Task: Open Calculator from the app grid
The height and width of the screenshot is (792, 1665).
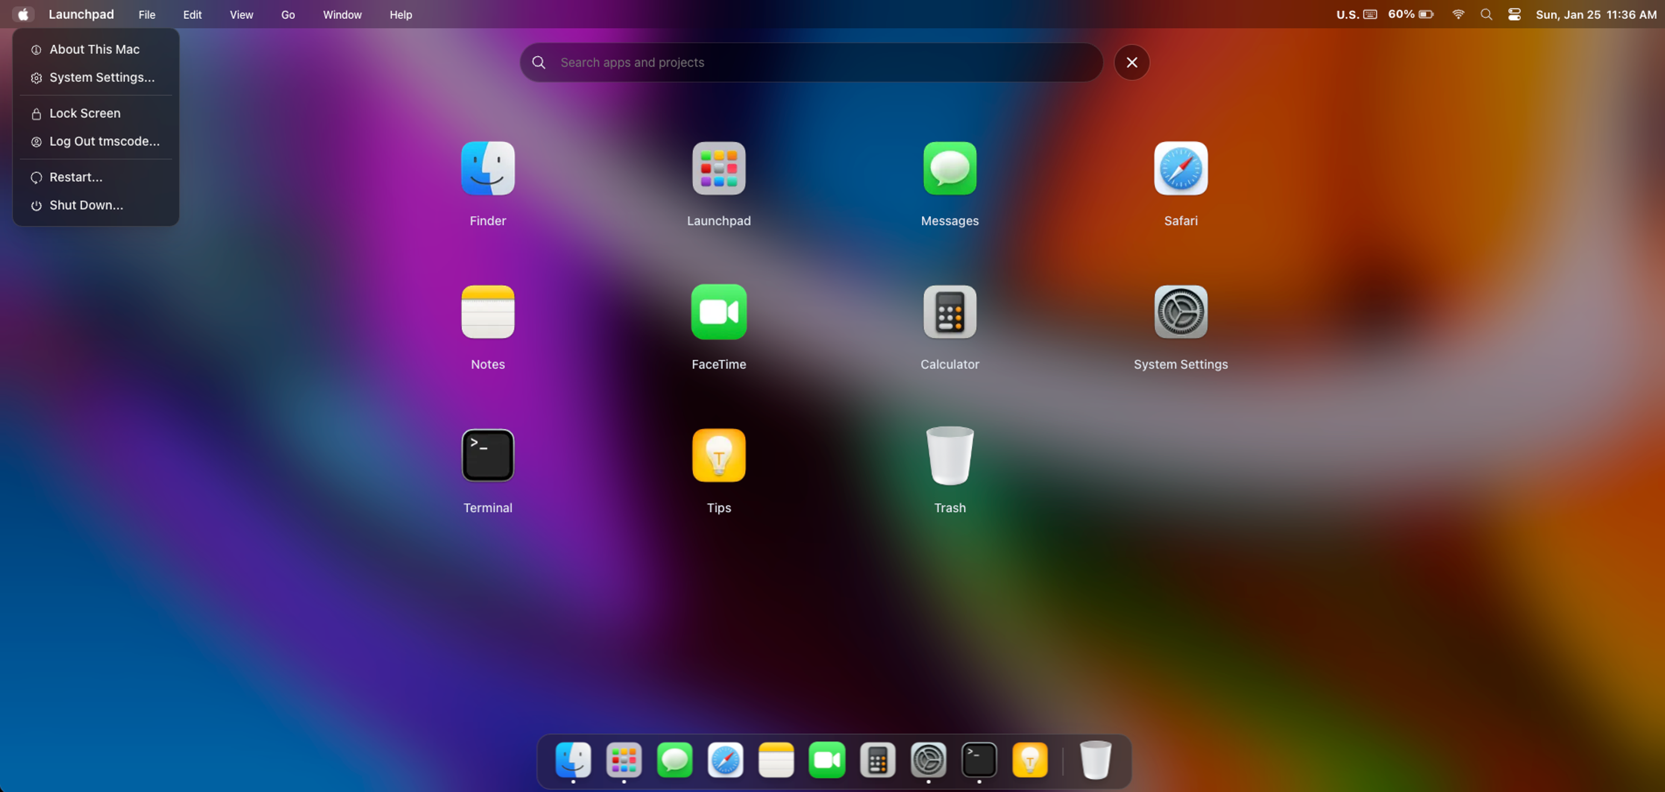Action: pos(950,311)
